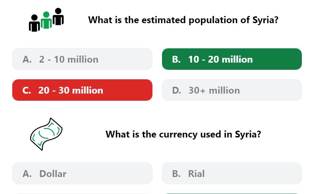309x194 pixels.
Task: Click the "A." letter beside Dollar
Action: (x=27, y=174)
